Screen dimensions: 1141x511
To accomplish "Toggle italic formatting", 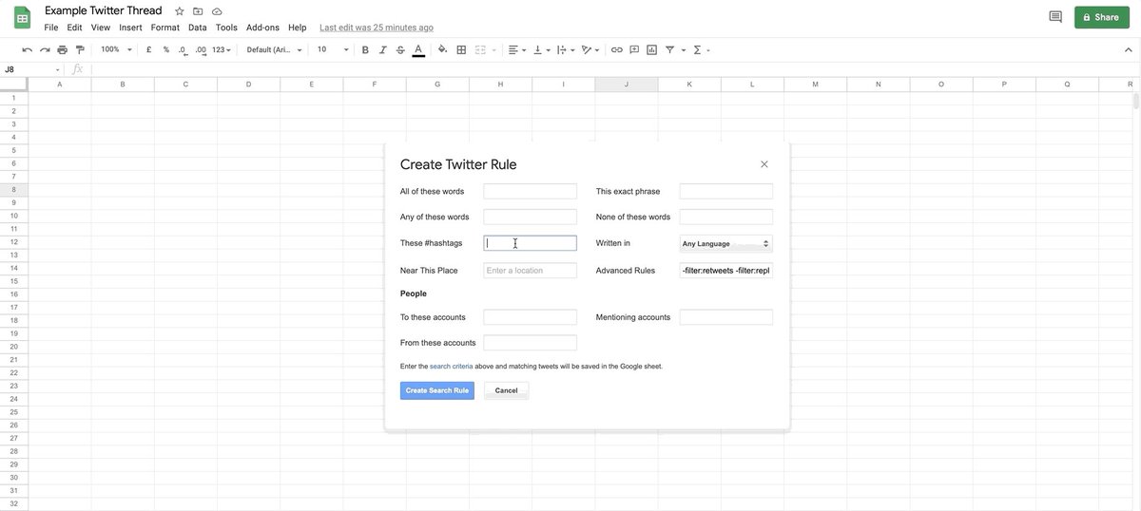I will [382, 49].
